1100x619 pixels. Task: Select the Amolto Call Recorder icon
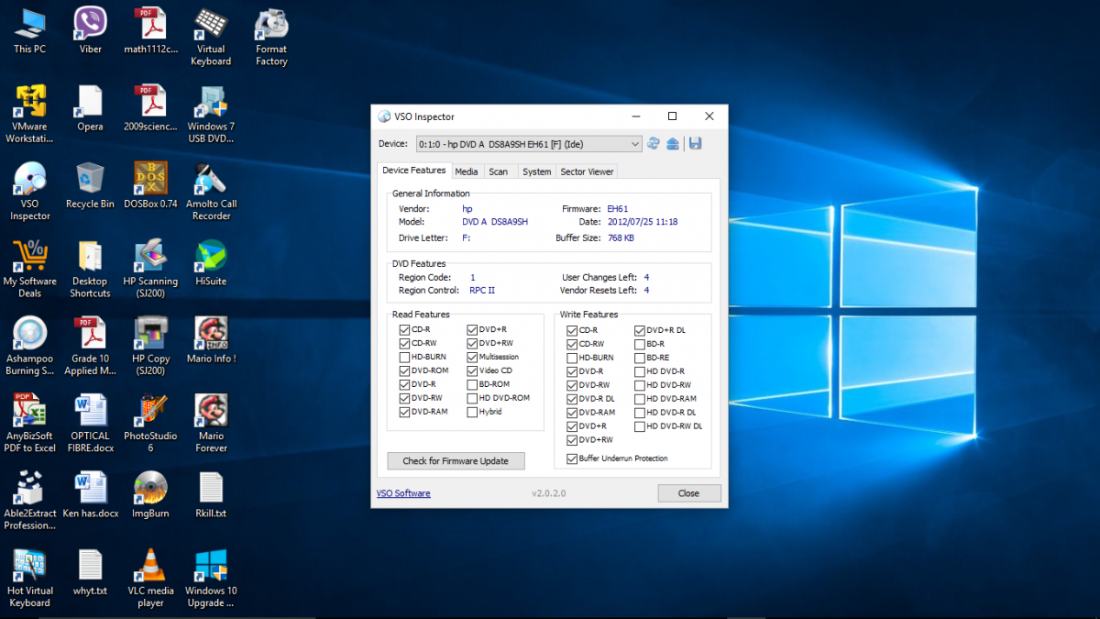pyautogui.click(x=211, y=192)
